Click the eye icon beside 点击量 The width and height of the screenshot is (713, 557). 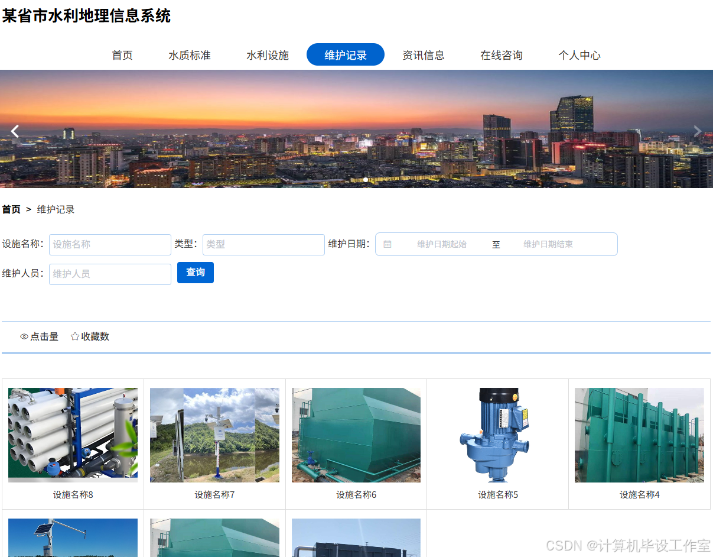pos(24,336)
